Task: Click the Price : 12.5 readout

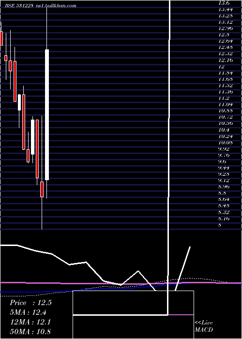Action: 30,303
